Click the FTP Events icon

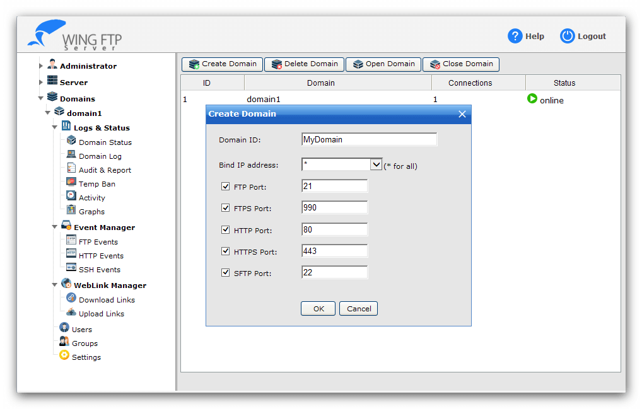[x=71, y=241]
